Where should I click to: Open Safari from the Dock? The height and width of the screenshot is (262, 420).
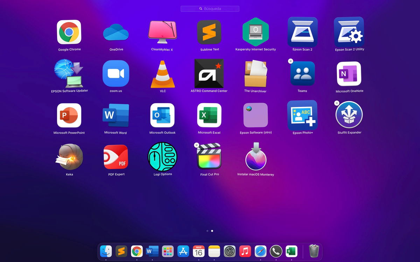pyautogui.click(x=260, y=251)
